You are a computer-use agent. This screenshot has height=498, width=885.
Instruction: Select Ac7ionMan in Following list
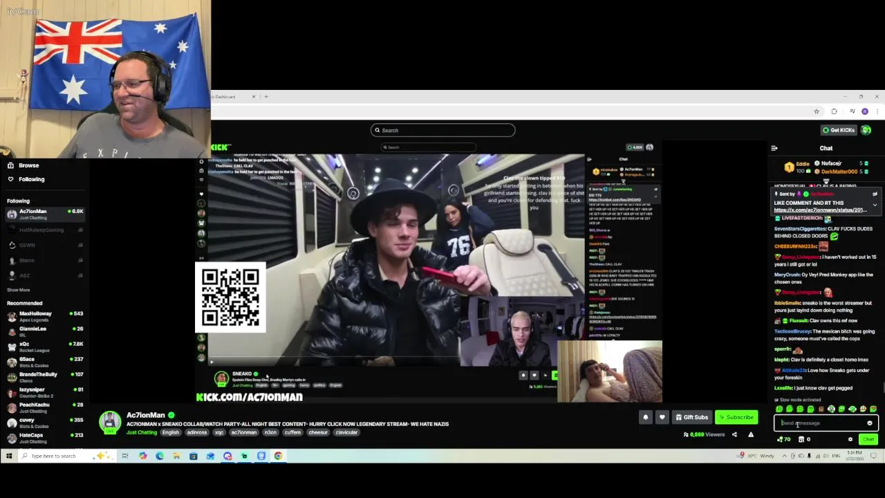click(45, 214)
